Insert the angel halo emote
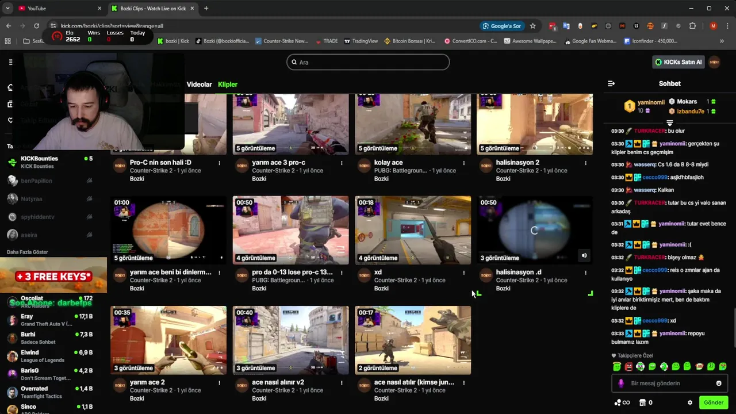Image resolution: width=736 pixels, height=414 pixels. [x=617, y=366]
